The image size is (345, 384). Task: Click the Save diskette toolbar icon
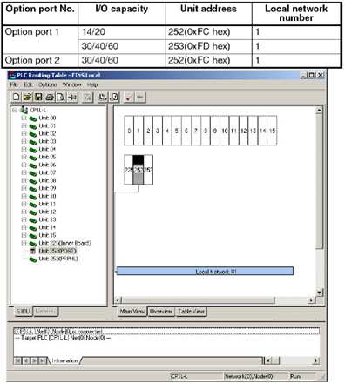pyautogui.click(x=38, y=97)
